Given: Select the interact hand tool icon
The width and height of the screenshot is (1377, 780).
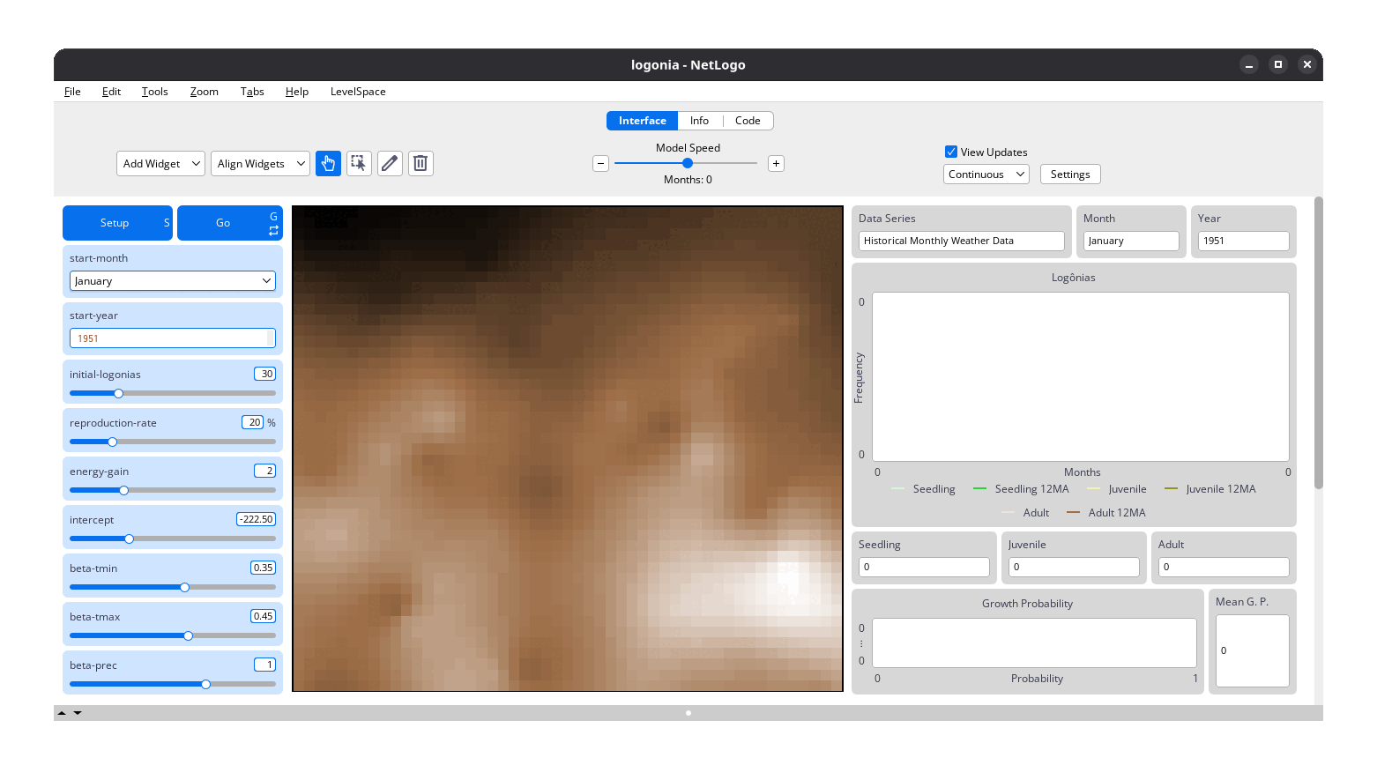Looking at the screenshot, I should coord(328,163).
